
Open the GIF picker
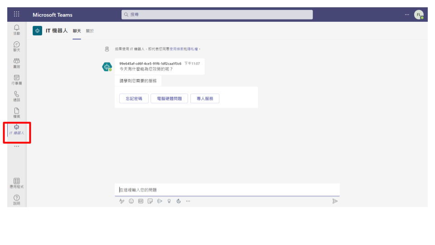[140, 201]
